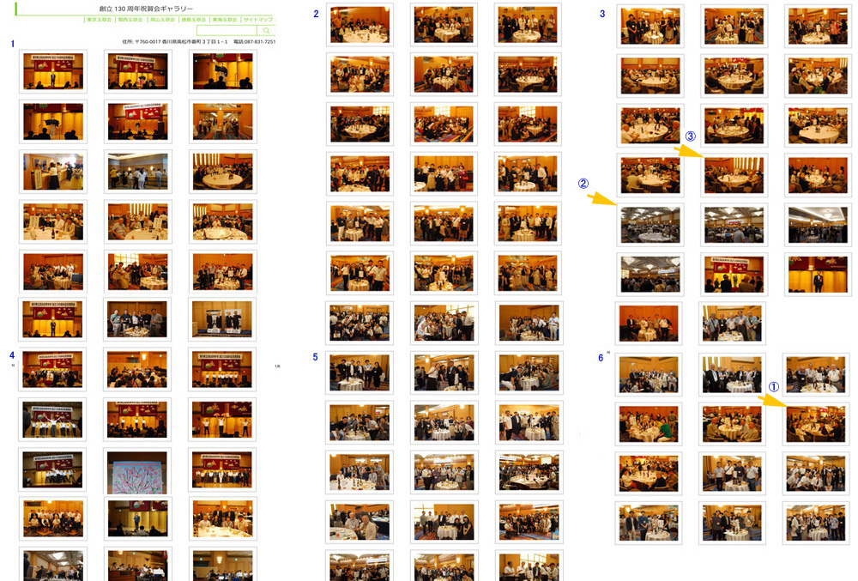Open the photo marked by arrow ①

816,423
